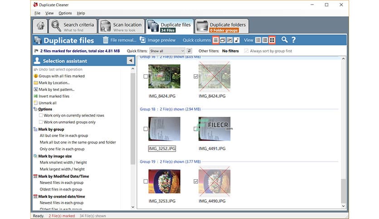Switch to the Search criteria tab
The width and height of the screenshot is (379, 219).
[73, 26]
